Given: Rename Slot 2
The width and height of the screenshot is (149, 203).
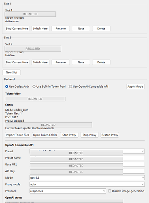Looking at the screenshot, I should coord(61,63).
